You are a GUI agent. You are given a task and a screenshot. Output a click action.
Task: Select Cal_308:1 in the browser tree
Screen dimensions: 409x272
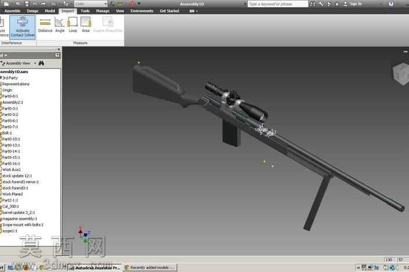(x=10, y=206)
